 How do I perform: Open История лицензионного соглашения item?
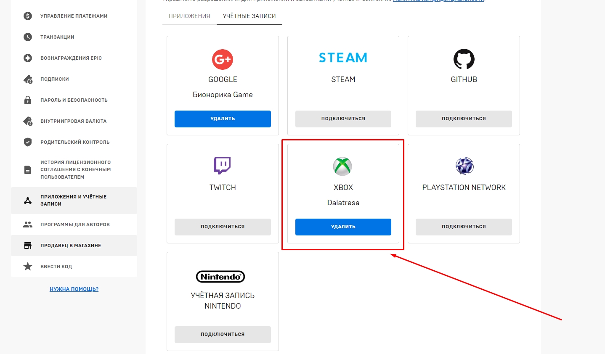pos(74,169)
